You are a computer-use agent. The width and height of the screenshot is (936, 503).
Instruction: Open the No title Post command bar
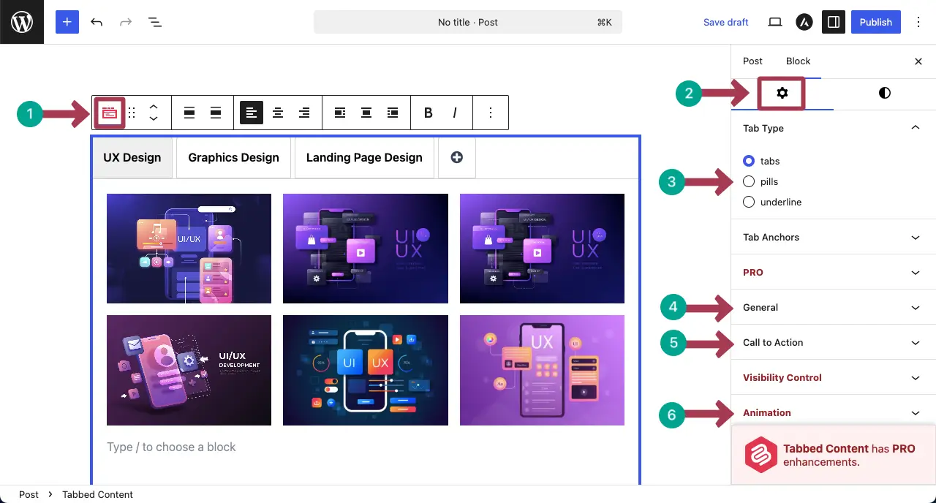coord(468,22)
